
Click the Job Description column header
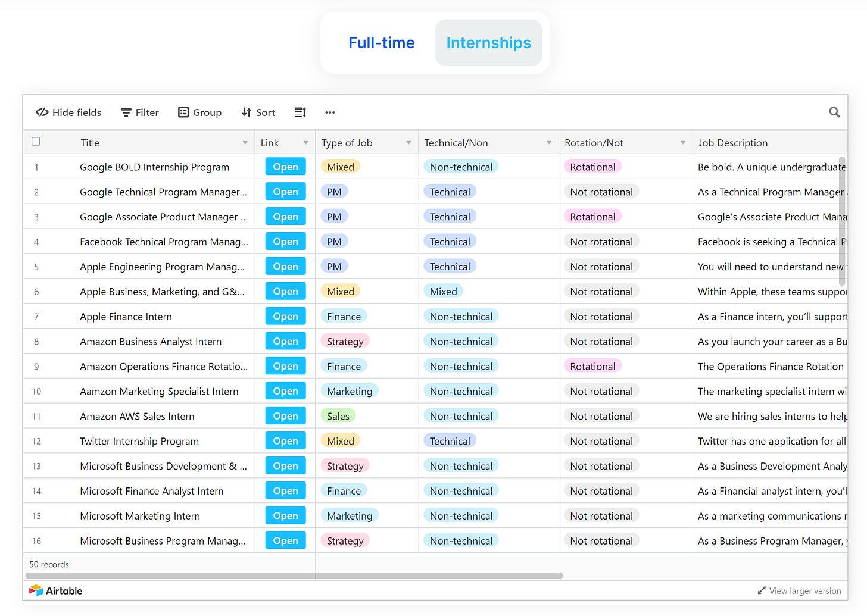pos(770,143)
